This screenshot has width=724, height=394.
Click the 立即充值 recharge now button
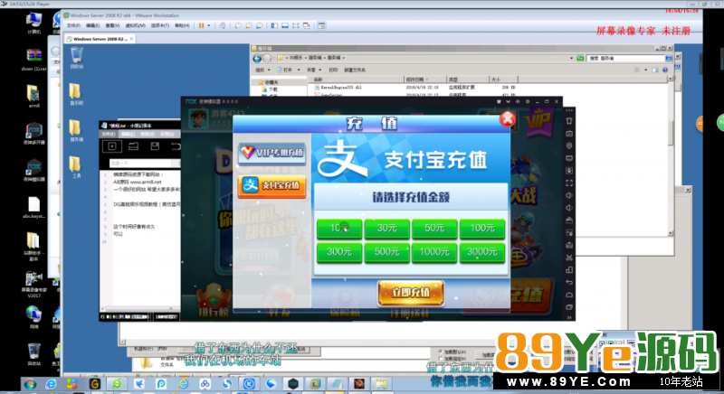click(x=411, y=293)
